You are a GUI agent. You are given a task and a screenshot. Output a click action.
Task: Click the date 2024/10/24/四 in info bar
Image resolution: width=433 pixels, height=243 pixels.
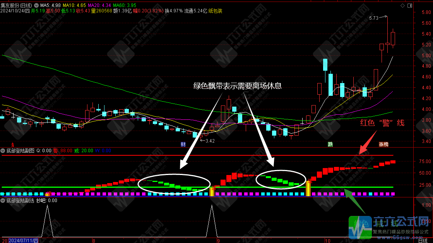(x=15, y=11)
